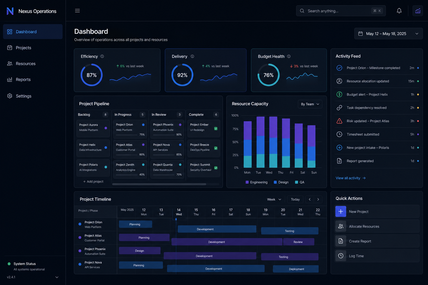
Task: Click the New Project quick action
Action: click(x=377, y=212)
